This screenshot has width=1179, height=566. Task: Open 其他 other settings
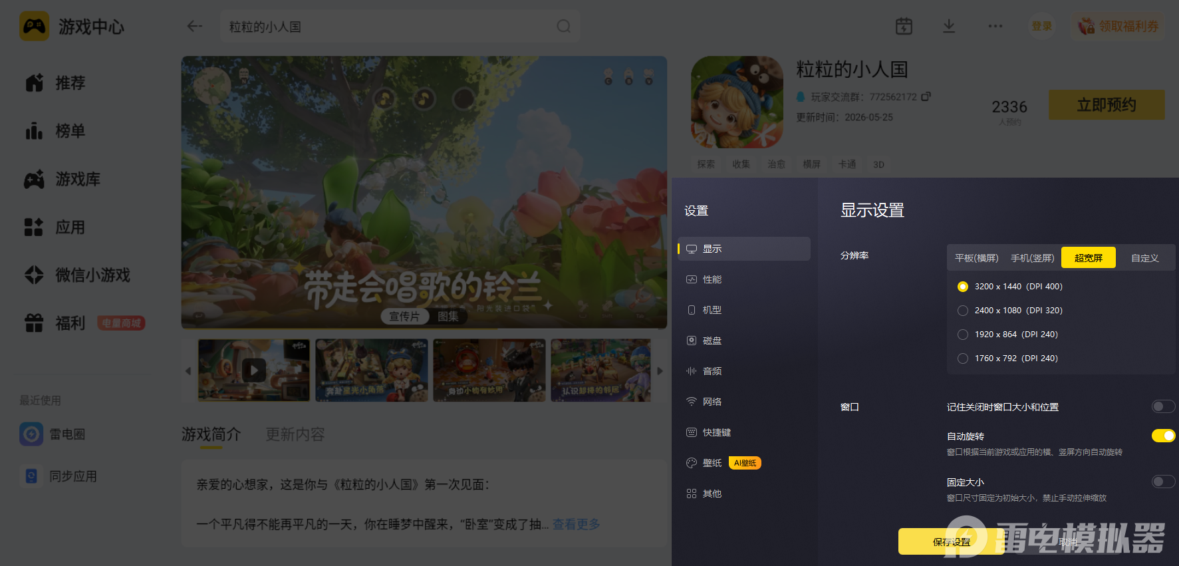(x=743, y=494)
